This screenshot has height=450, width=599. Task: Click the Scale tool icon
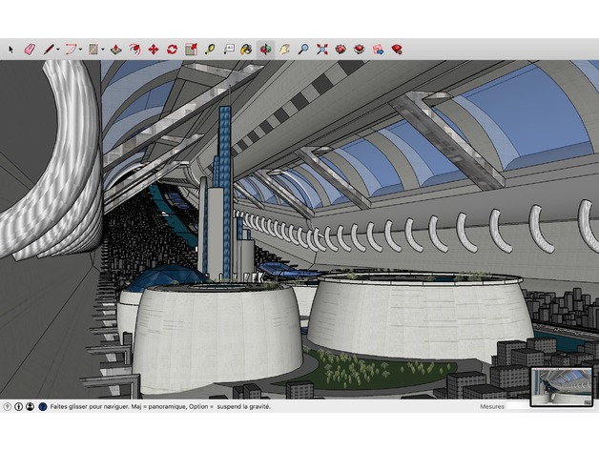click(x=191, y=49)
